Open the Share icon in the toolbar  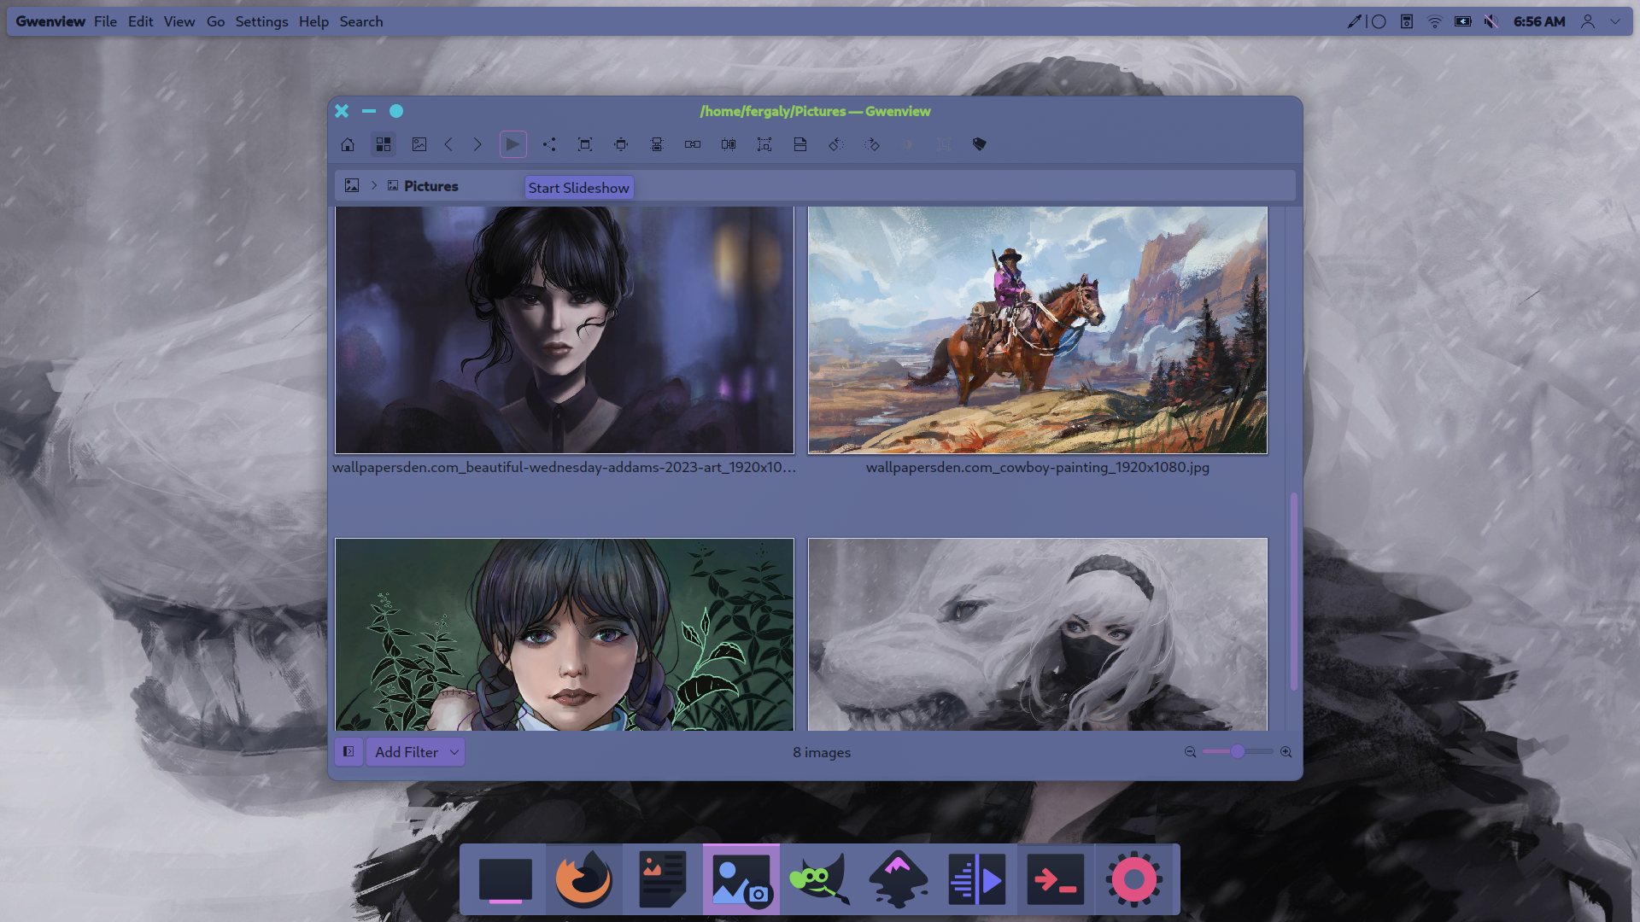[x=549, y=144]
